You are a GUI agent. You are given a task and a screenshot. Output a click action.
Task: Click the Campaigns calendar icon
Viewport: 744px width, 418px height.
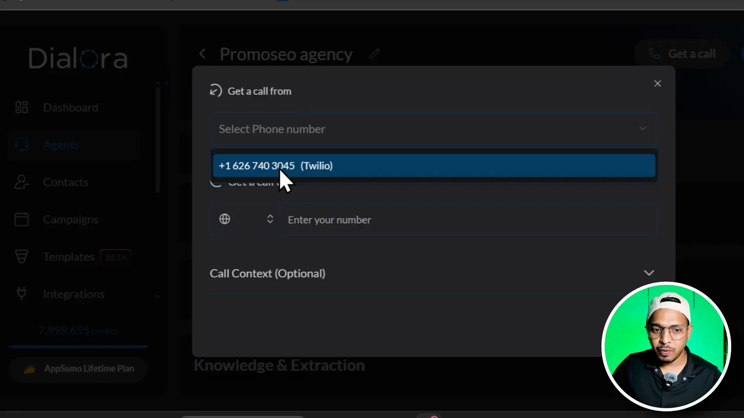(x=21, y=219)
